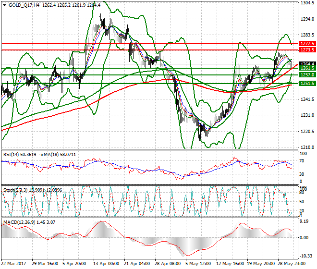Click the 12 May 16:00 time label

[x=230, y=264]
